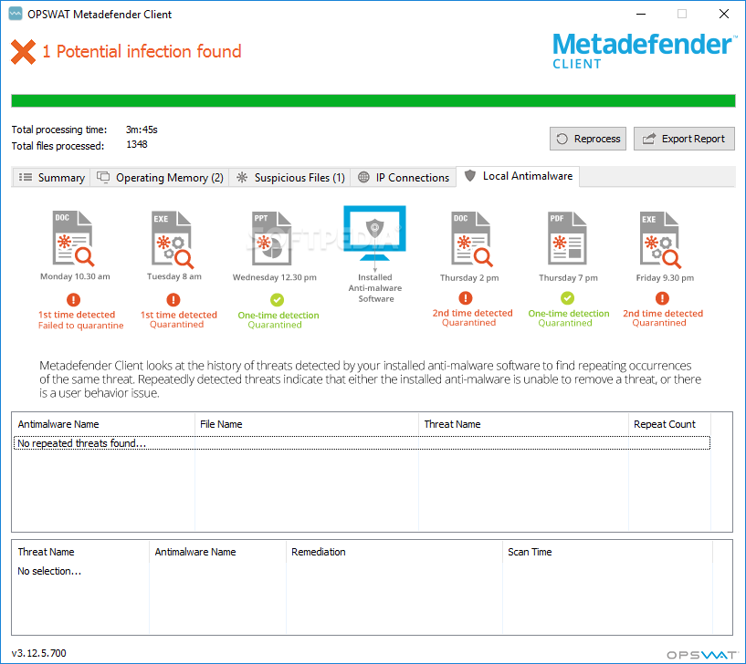746x664 pixels.
Task: Sort by the File Name column header
Action: coord(307,424)
